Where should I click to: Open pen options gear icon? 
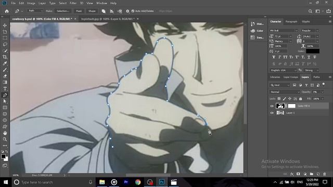click(x=127, y=11)
